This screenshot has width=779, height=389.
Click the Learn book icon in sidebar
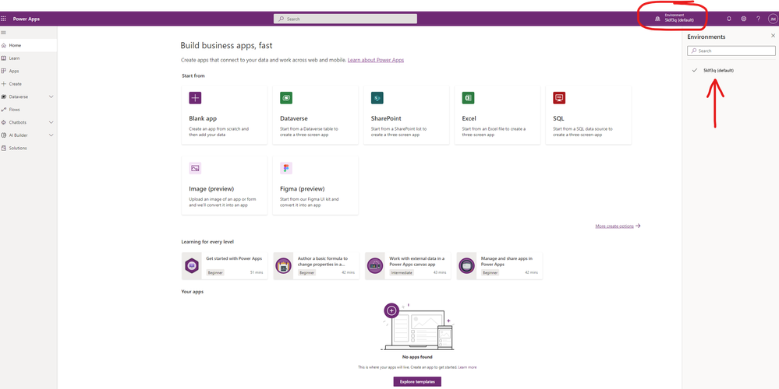tap(3, 58)
